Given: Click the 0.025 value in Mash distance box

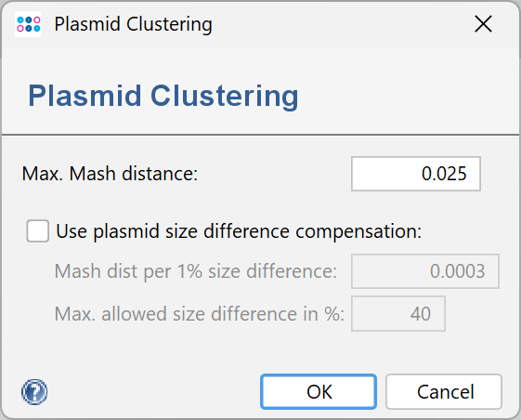Looking at the screenshot, I should (x=444, y=174).
